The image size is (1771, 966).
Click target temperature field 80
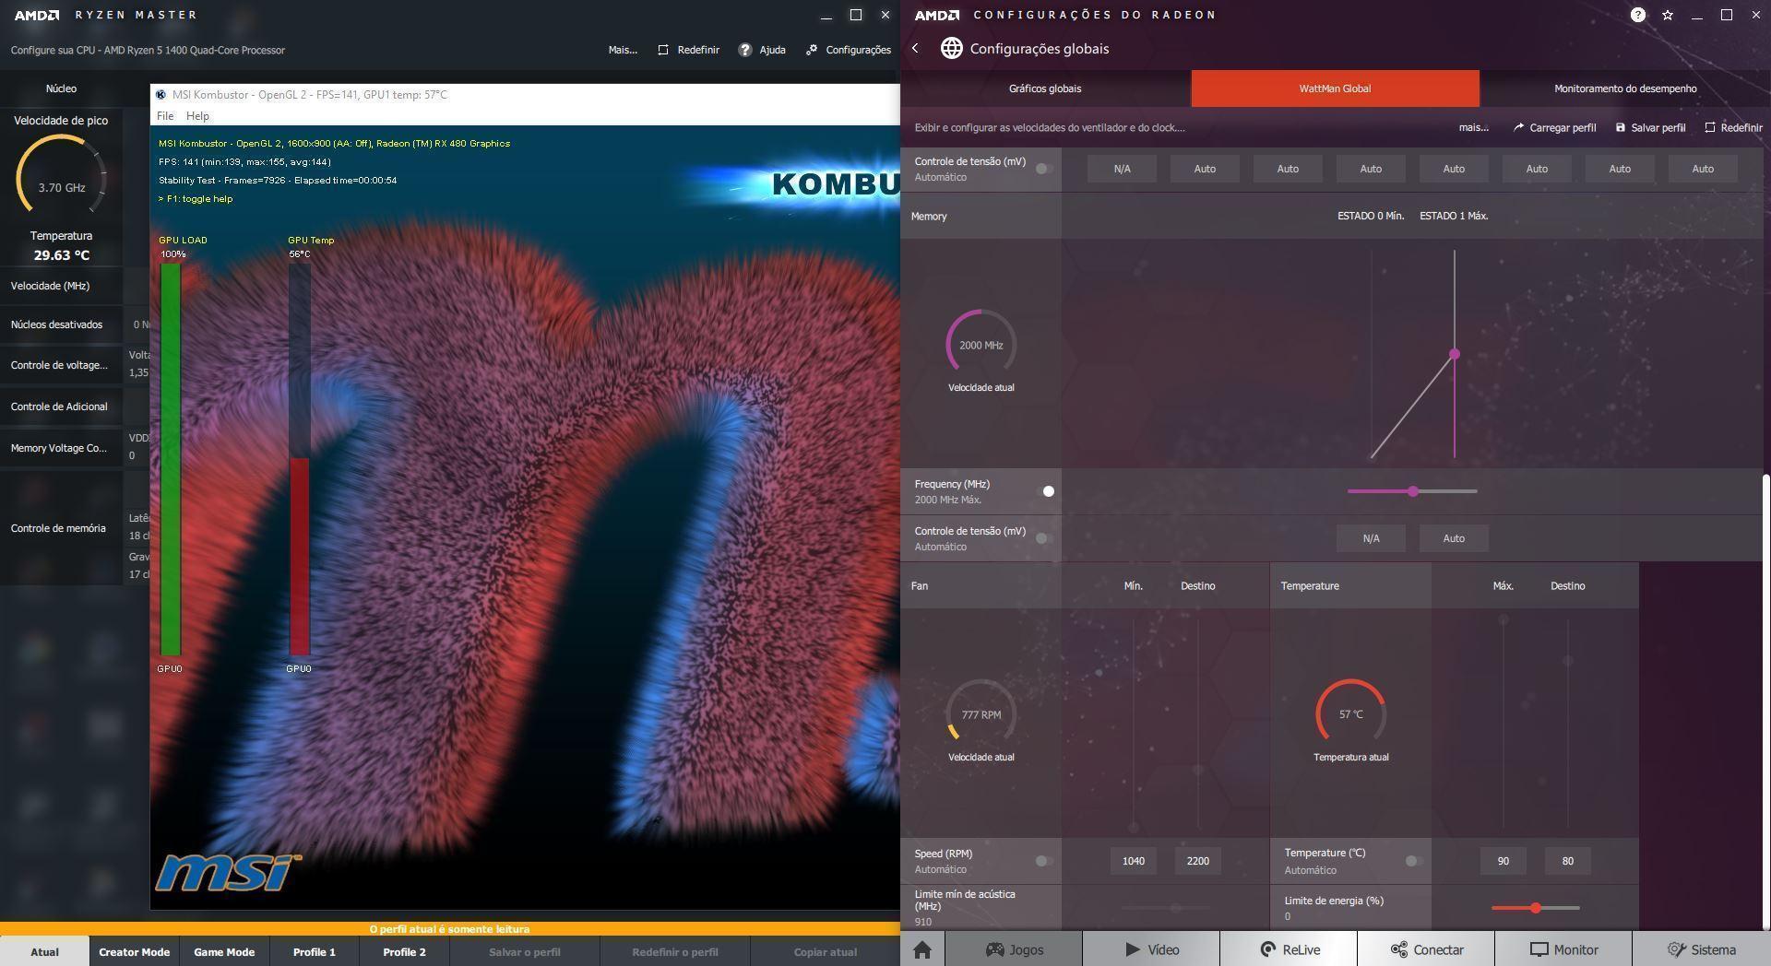(x=1567, y=861)
